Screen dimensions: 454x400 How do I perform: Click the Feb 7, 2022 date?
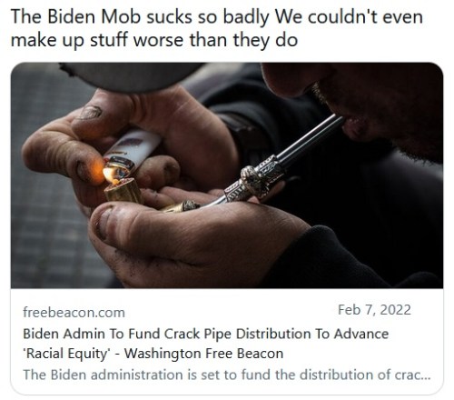374,310
